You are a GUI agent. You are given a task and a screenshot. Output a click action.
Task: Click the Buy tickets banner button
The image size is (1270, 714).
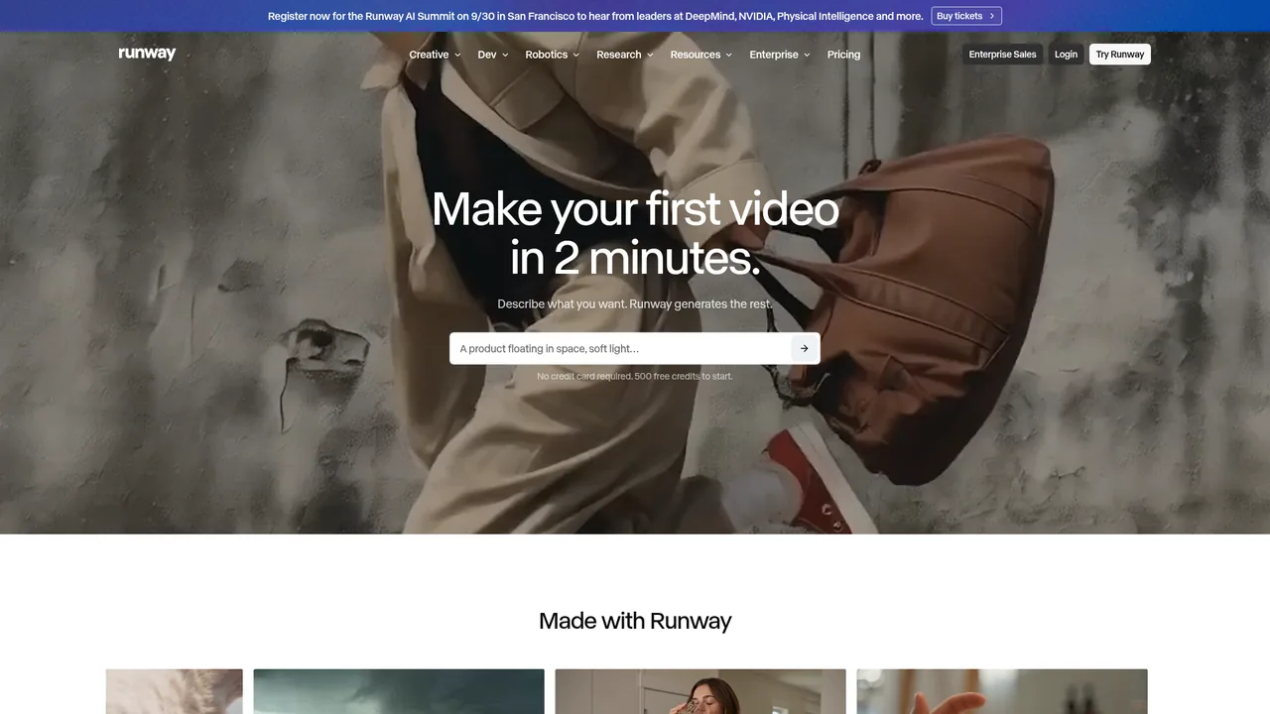coord(966,16)
